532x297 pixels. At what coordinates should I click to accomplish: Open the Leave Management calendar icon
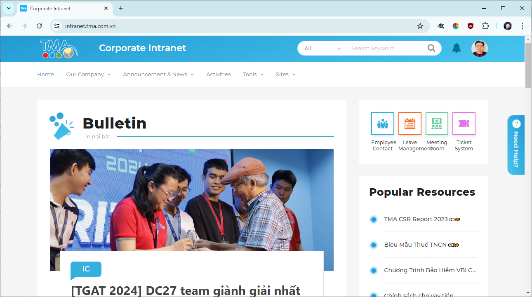point(410,124)
